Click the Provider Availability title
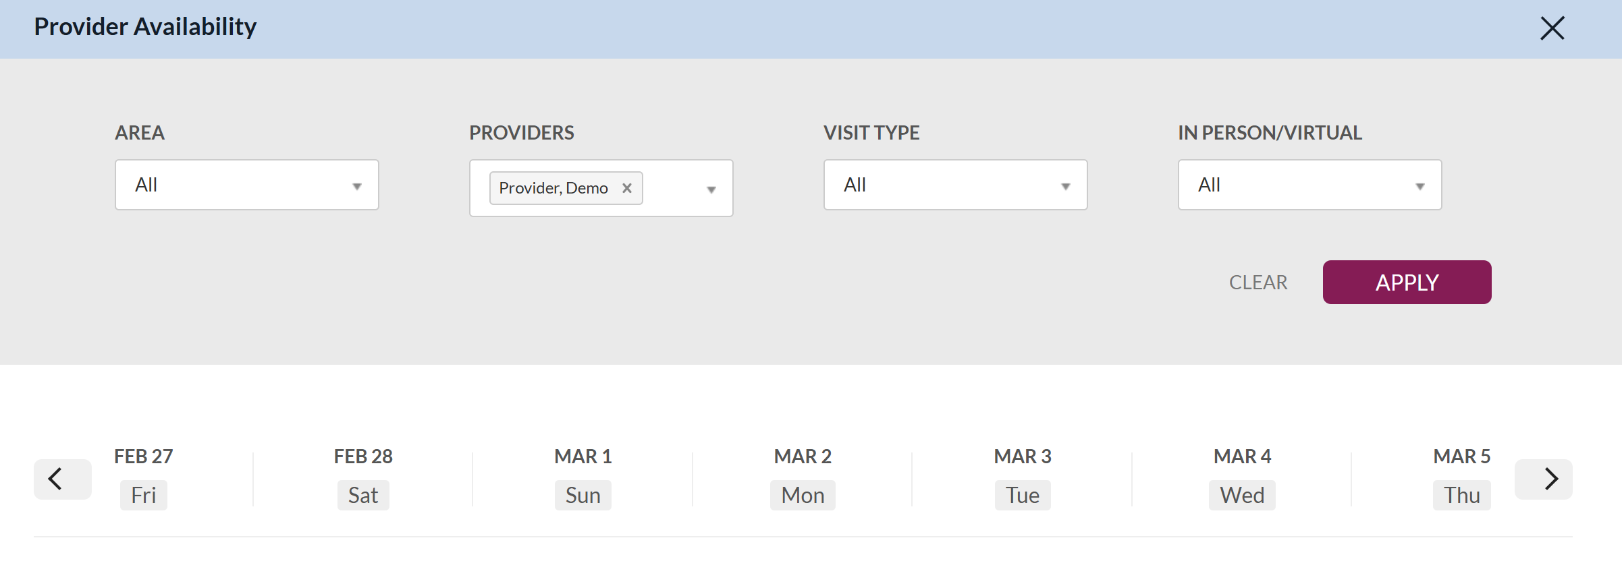 click(145, 27)
